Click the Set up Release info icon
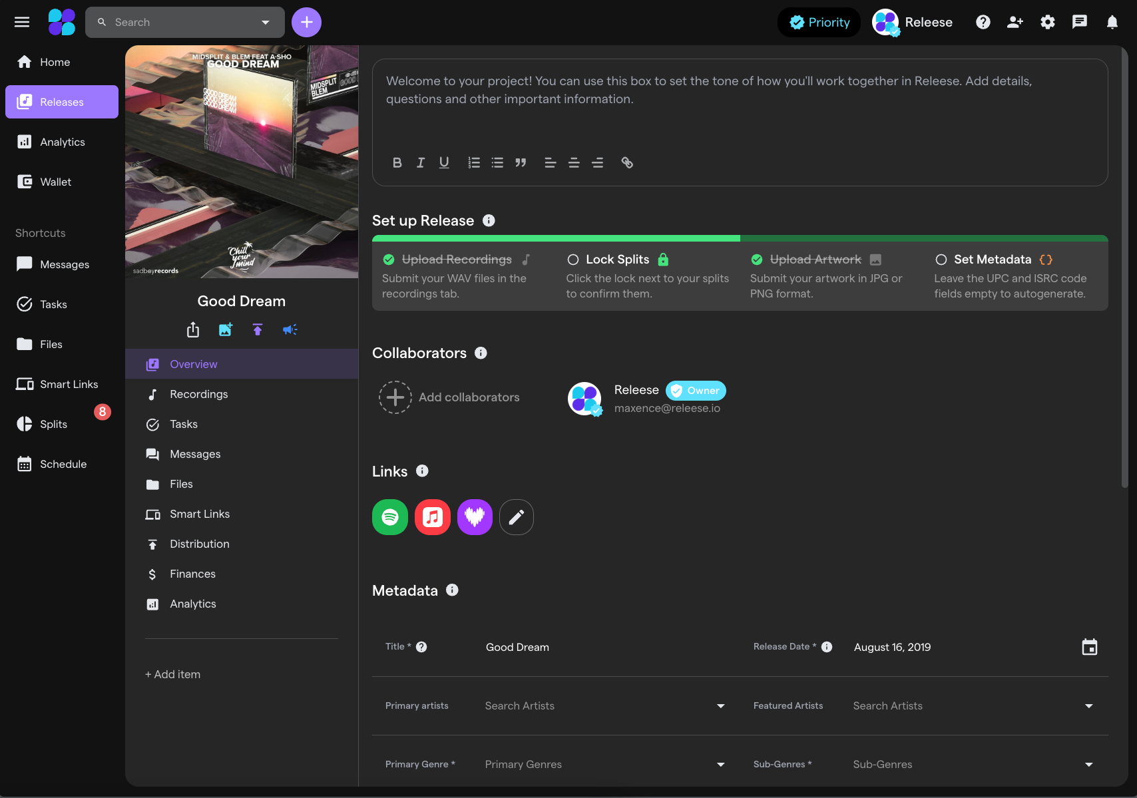This screenshot has width=1137, height=798. coord(489,220)
